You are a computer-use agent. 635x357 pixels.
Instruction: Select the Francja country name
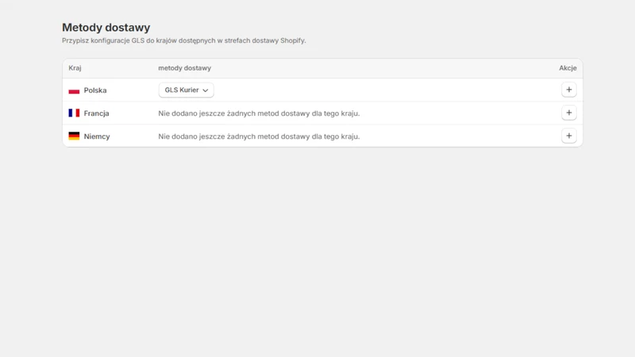coord(96,113)
